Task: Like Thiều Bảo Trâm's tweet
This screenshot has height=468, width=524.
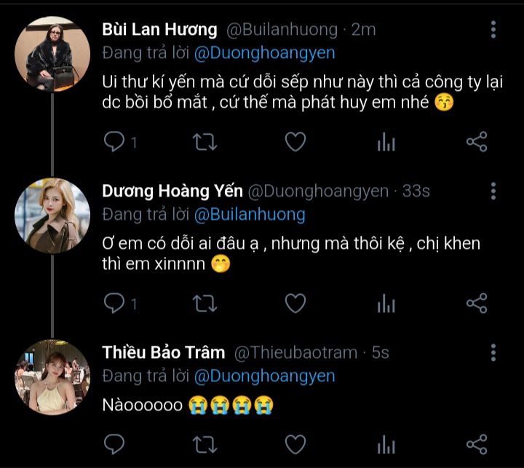Action: pos(295,443)
